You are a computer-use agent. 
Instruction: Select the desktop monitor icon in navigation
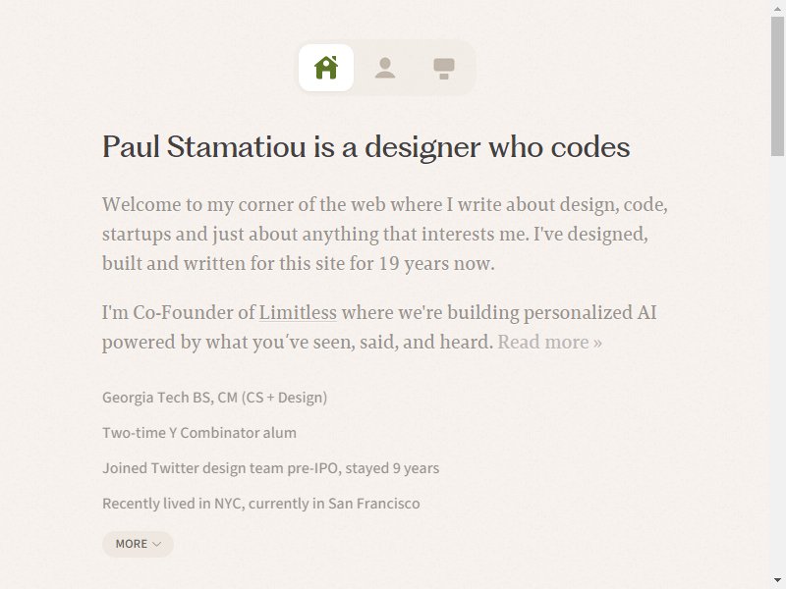pos(444,68)
